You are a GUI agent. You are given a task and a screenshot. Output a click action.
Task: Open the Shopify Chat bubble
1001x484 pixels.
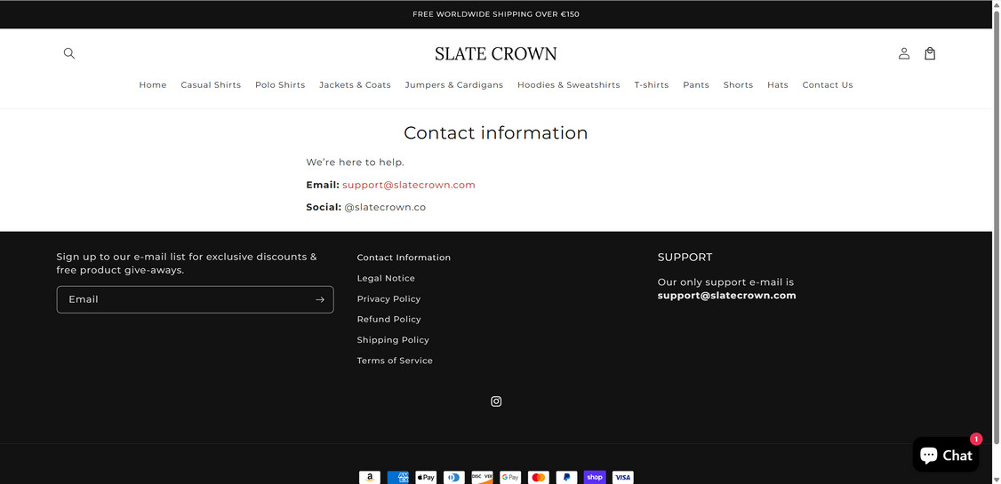[946, 454]
